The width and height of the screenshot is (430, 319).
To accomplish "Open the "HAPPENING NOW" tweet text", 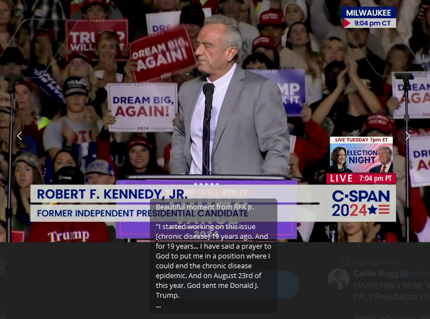I will coord(392,291).
